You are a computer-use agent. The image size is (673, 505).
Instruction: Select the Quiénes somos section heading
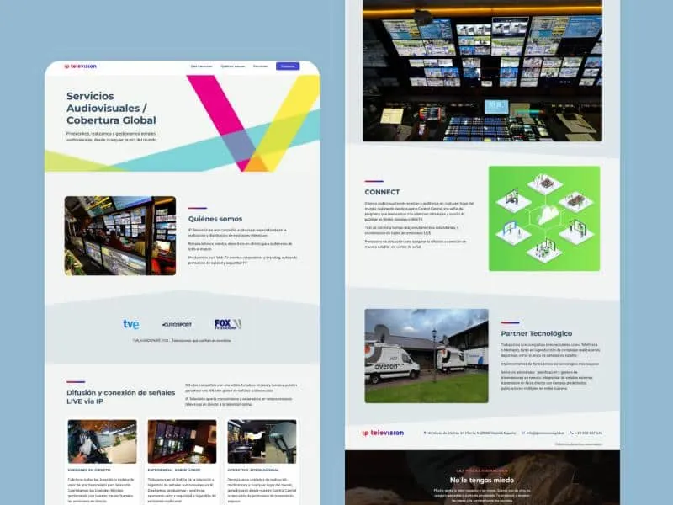215,219
